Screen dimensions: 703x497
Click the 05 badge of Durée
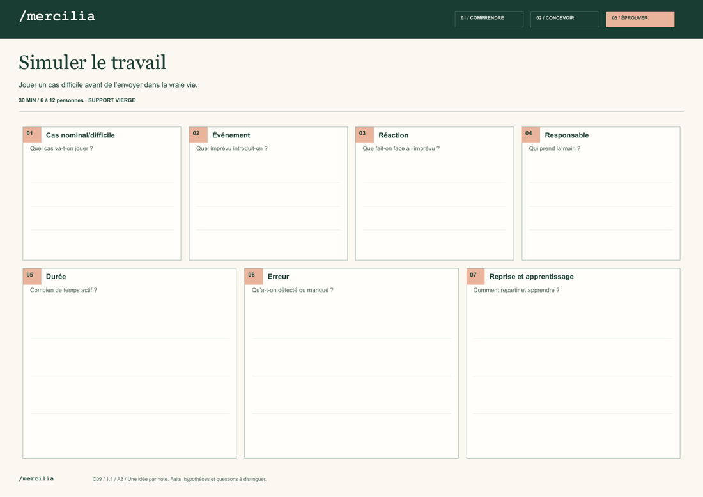click(x=32, y=276)
